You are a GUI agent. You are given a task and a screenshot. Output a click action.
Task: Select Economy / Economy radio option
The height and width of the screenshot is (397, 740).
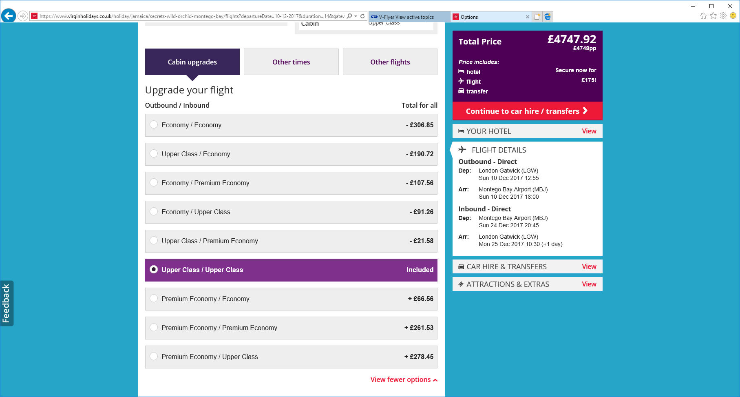(154, 125)
